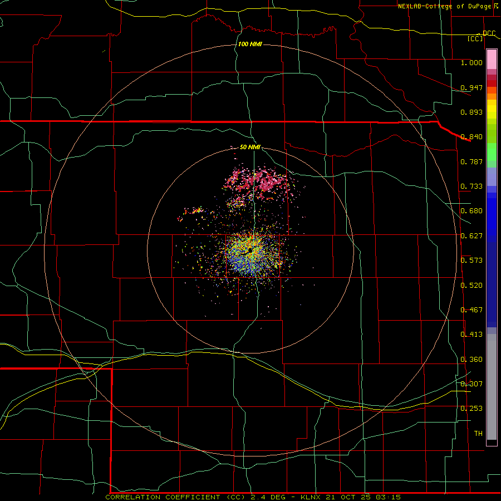Pick the lavender segment of the color bar
This screenshot has height=501, width=501.
tap(492, 176)
